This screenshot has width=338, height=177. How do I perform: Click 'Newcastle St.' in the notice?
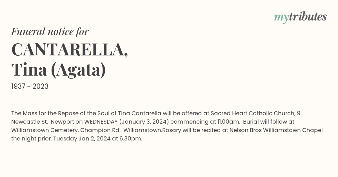(x=30, y=122)
